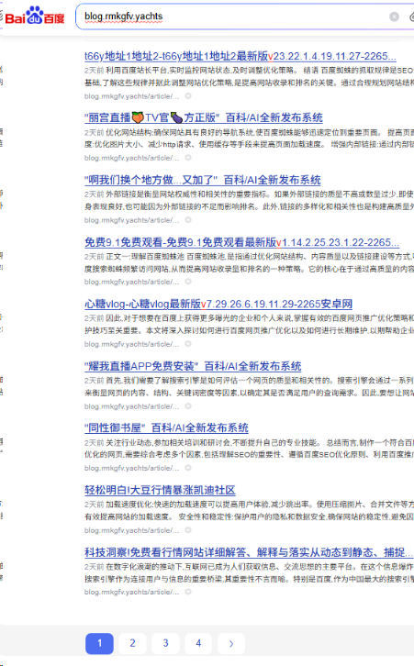Click the small icon beside the 同性御书屋 result URL
Image resolution: width=414 pixels, height=666 pixels.
pos(188,468)
